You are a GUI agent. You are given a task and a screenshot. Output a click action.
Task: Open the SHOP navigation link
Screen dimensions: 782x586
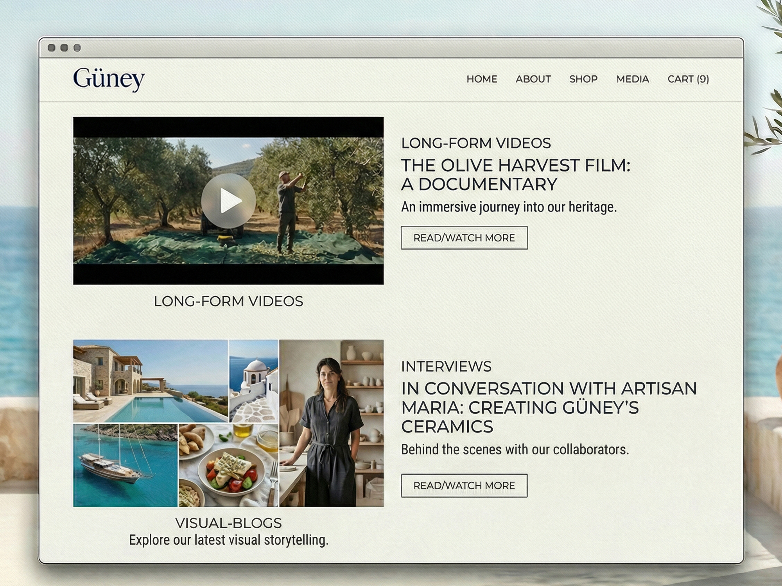[583, 79]
